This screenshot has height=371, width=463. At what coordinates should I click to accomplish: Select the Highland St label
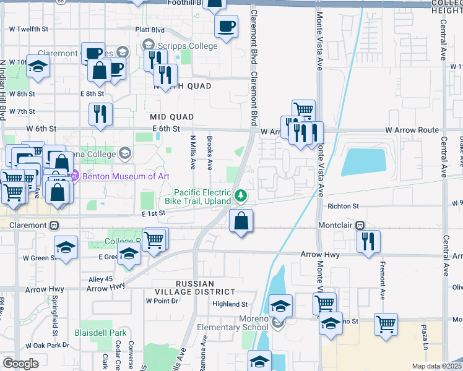[230, 304]
